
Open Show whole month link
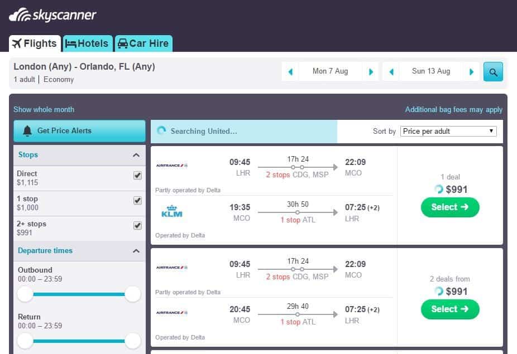[x=44, y=110]
